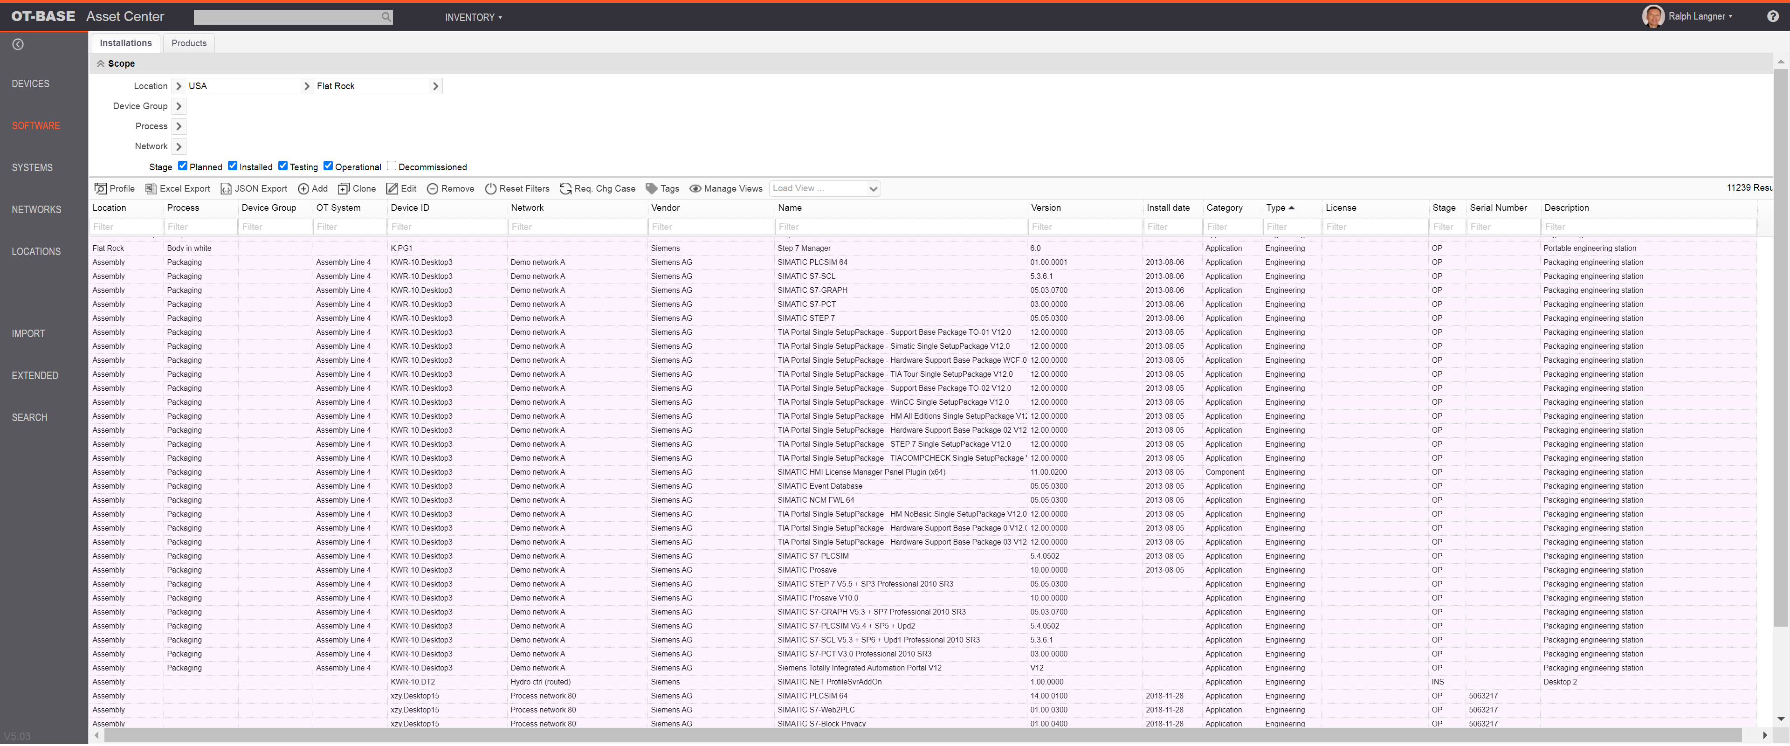Clone the selected installation

(357, 188)
